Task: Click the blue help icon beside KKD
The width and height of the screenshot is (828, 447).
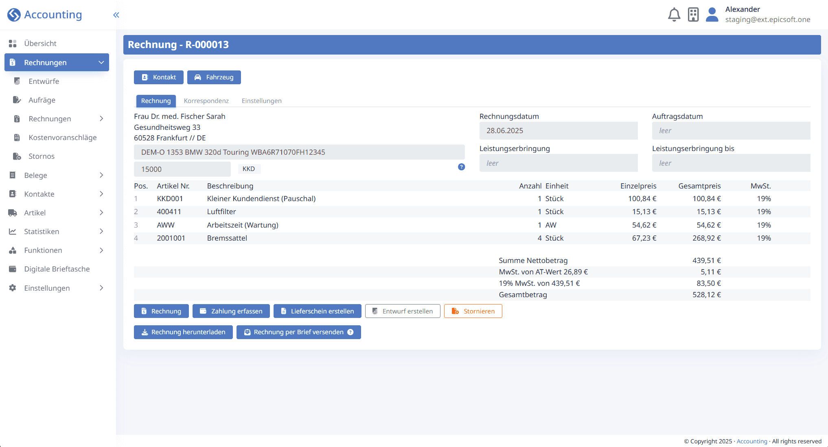Action: (x=461, y=167)
